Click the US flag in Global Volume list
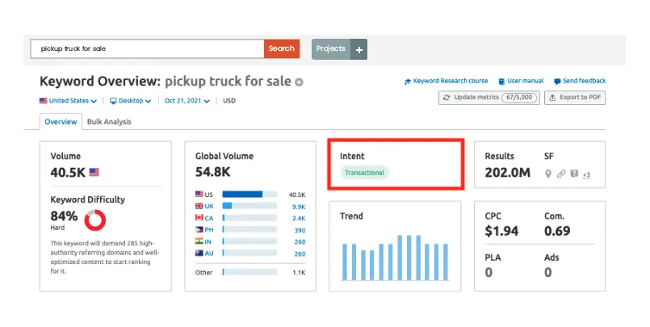The height and width of the screenshot is (327, 650). 199,194
